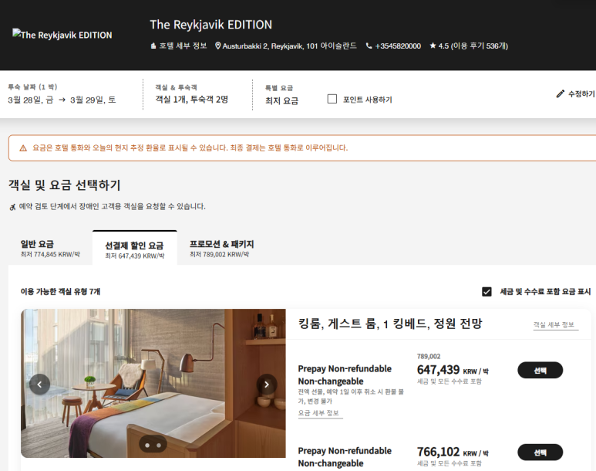The image size is (596, 471).
Task: Uncheck 세금 및 수수료 포함 요금 표시
Action: 487,292
